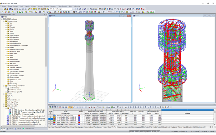
Task: Toggle the KARTEZ status button
Action: point(142,132)
